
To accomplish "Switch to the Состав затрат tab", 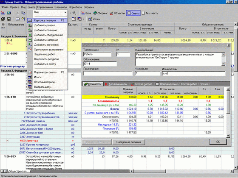I will [142, 84].
